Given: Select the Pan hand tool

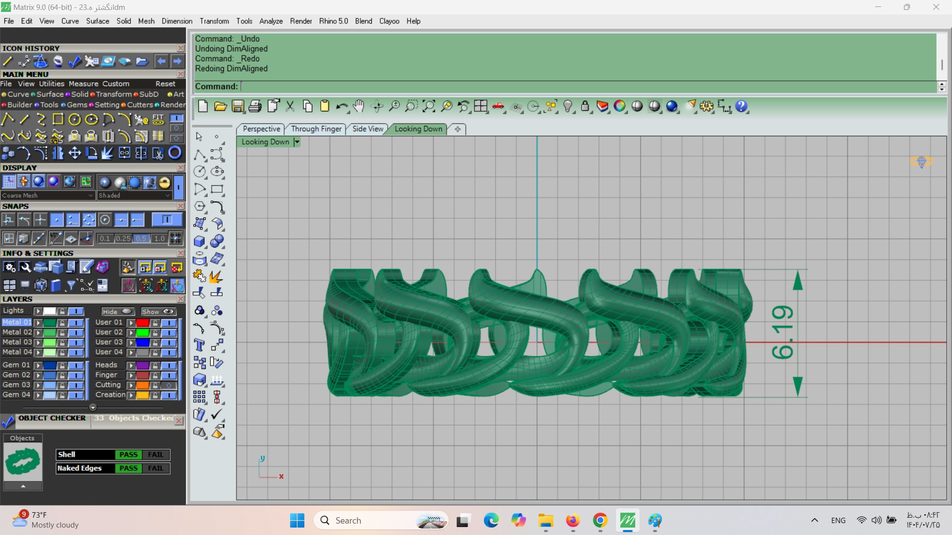Looking at the screenshot, I should (358, 106).
